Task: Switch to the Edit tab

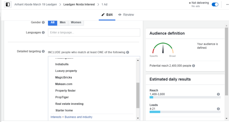Action: (x=107, y=15)
